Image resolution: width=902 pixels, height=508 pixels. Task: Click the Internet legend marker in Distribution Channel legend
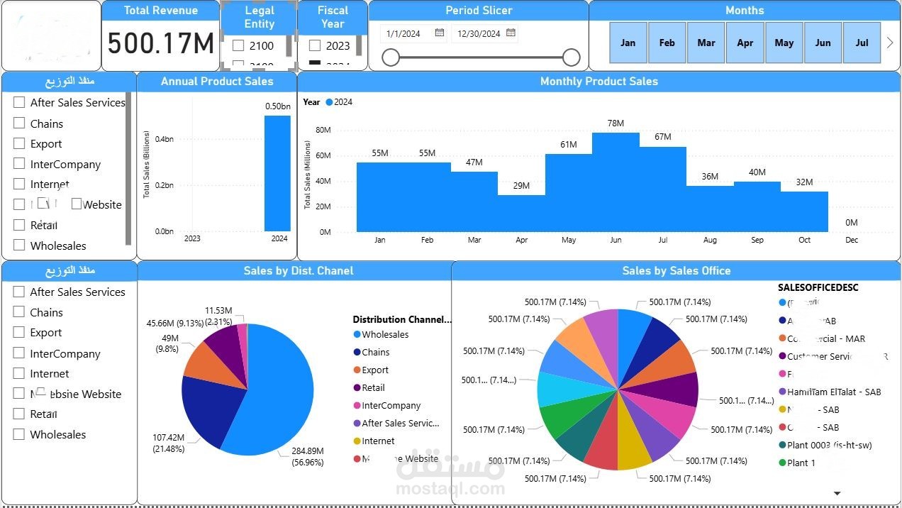(x=358, y=441)
